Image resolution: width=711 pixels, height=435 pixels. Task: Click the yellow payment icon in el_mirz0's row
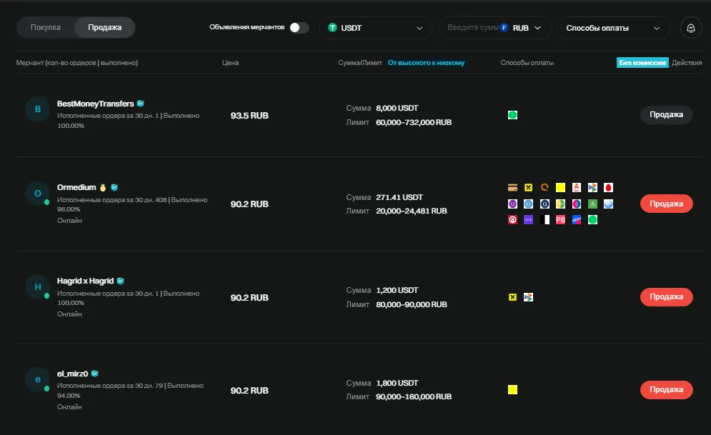tap(512, 390)
